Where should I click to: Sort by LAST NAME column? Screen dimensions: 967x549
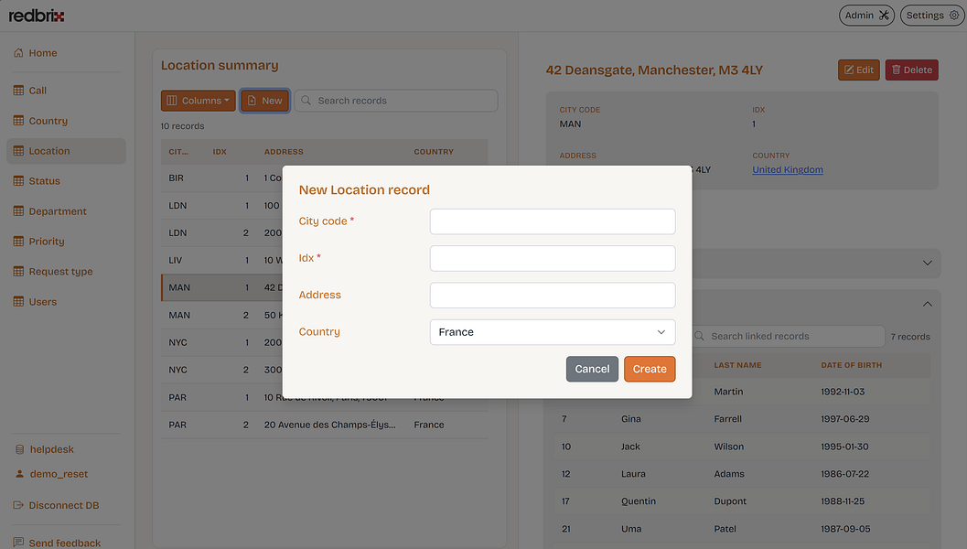[x=737, y=365]
